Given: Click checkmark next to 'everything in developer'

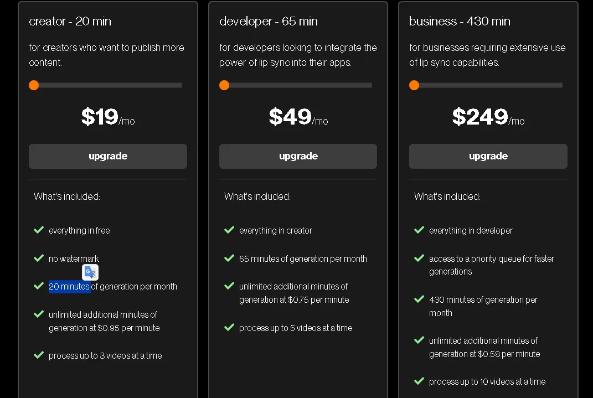Looking at the screenshot, I should pos(419,230).
